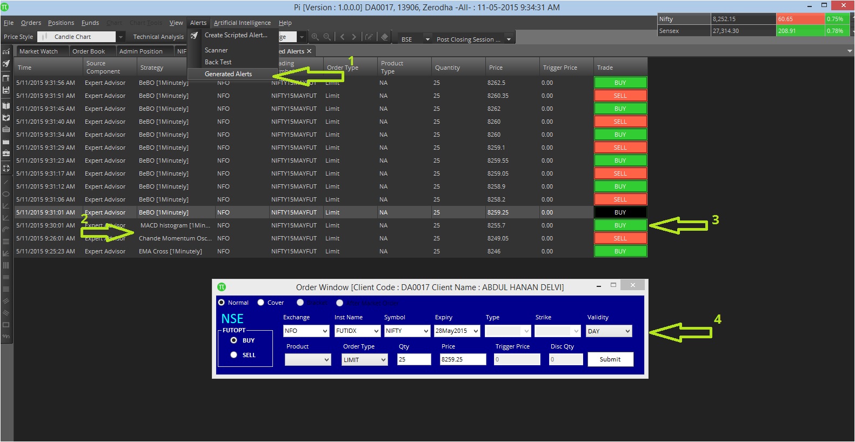The image size is (855, 442).
Task: Open the empty Product dropdown
Action: coord(308,359)
